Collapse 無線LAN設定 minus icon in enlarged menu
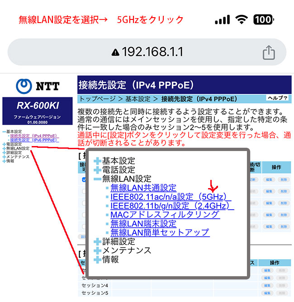The width and height of the screenshot is (294, 302). (97, 179)
